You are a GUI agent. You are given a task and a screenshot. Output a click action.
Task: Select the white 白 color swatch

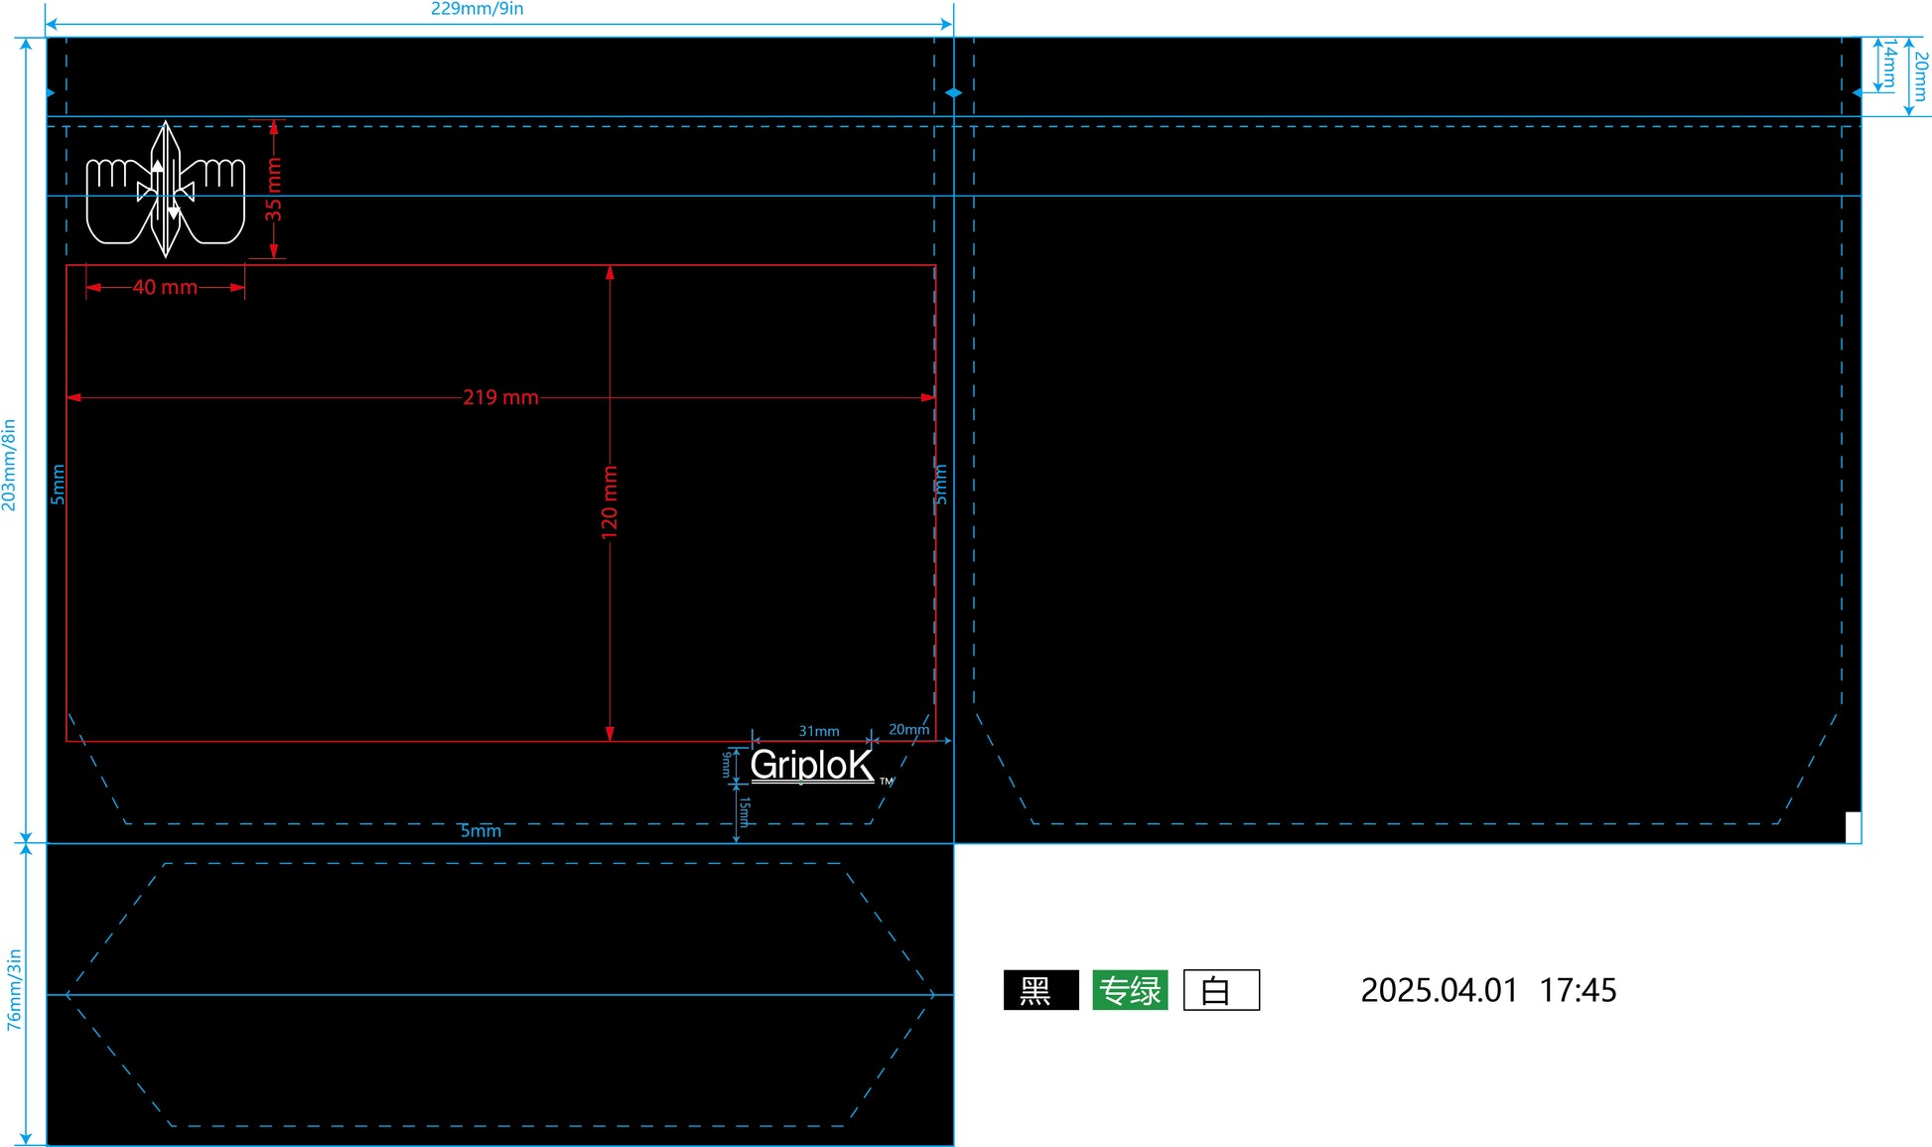[x=1221, y=990]
